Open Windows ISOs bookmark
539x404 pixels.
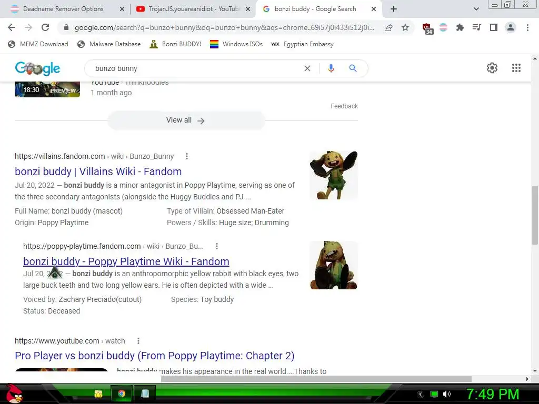[x=236, y=44]
